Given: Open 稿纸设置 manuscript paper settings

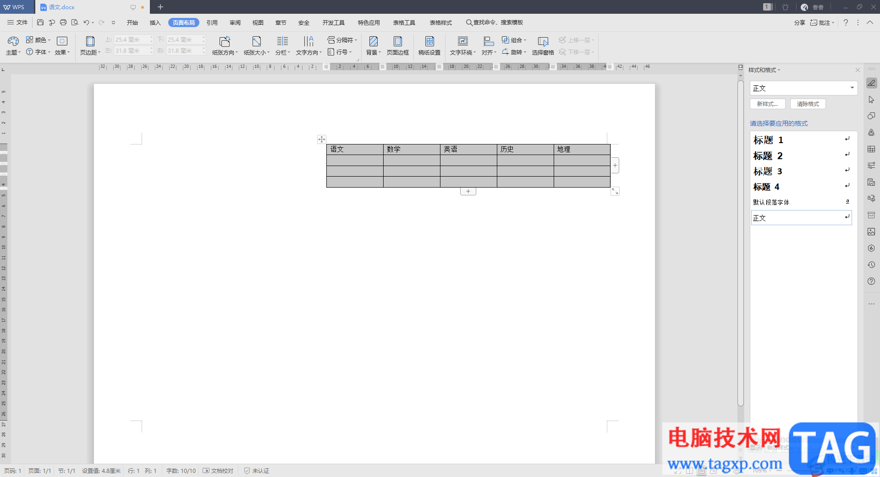Looking at the screenshot, I should (429, 46).
